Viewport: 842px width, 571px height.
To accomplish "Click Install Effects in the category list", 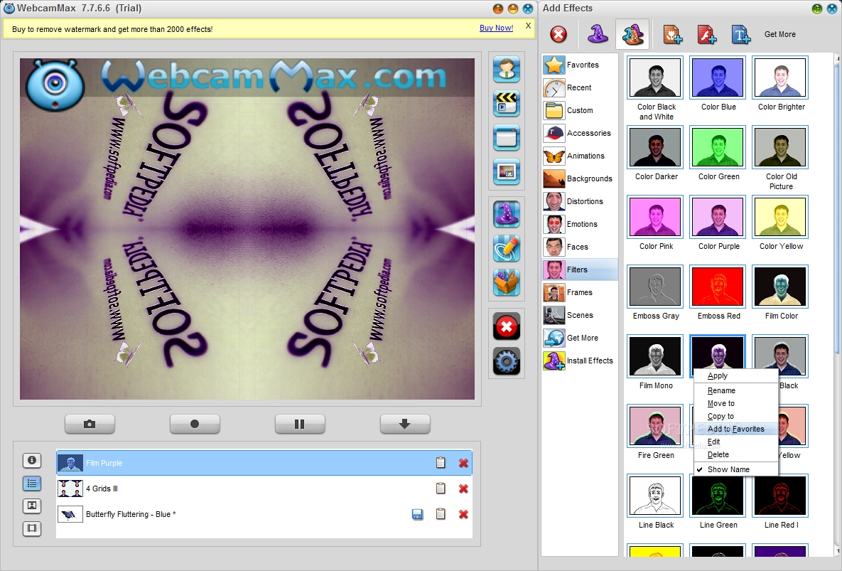I will click(580, 361).
